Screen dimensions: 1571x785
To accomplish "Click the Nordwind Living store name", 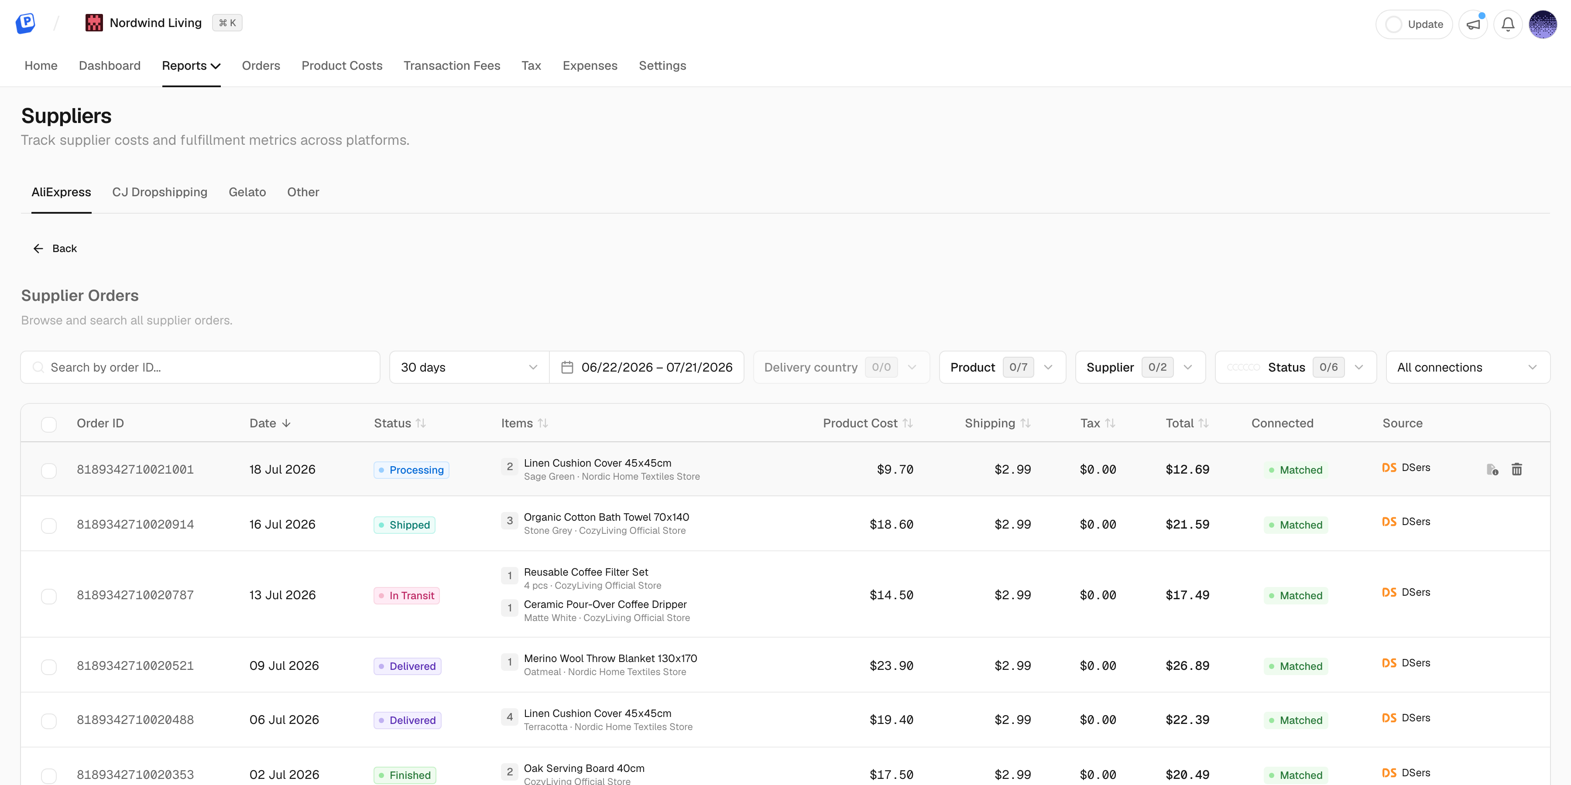I will (155, 23).
